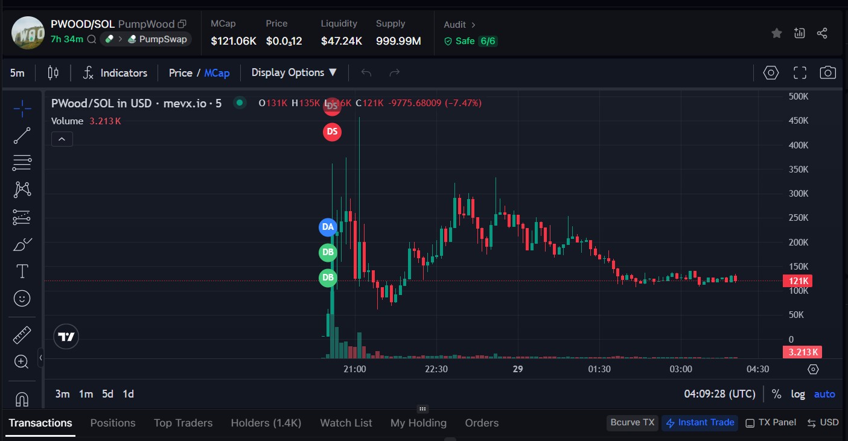Image resolution: width=848 pixels, height=441 pixels.
Task: Select the Fibonacci retracement tool
Action: (x=22, y=162)
